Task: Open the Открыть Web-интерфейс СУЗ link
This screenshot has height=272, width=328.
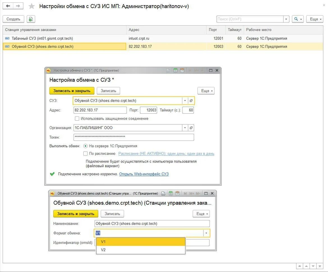Action: coord(144,174)
